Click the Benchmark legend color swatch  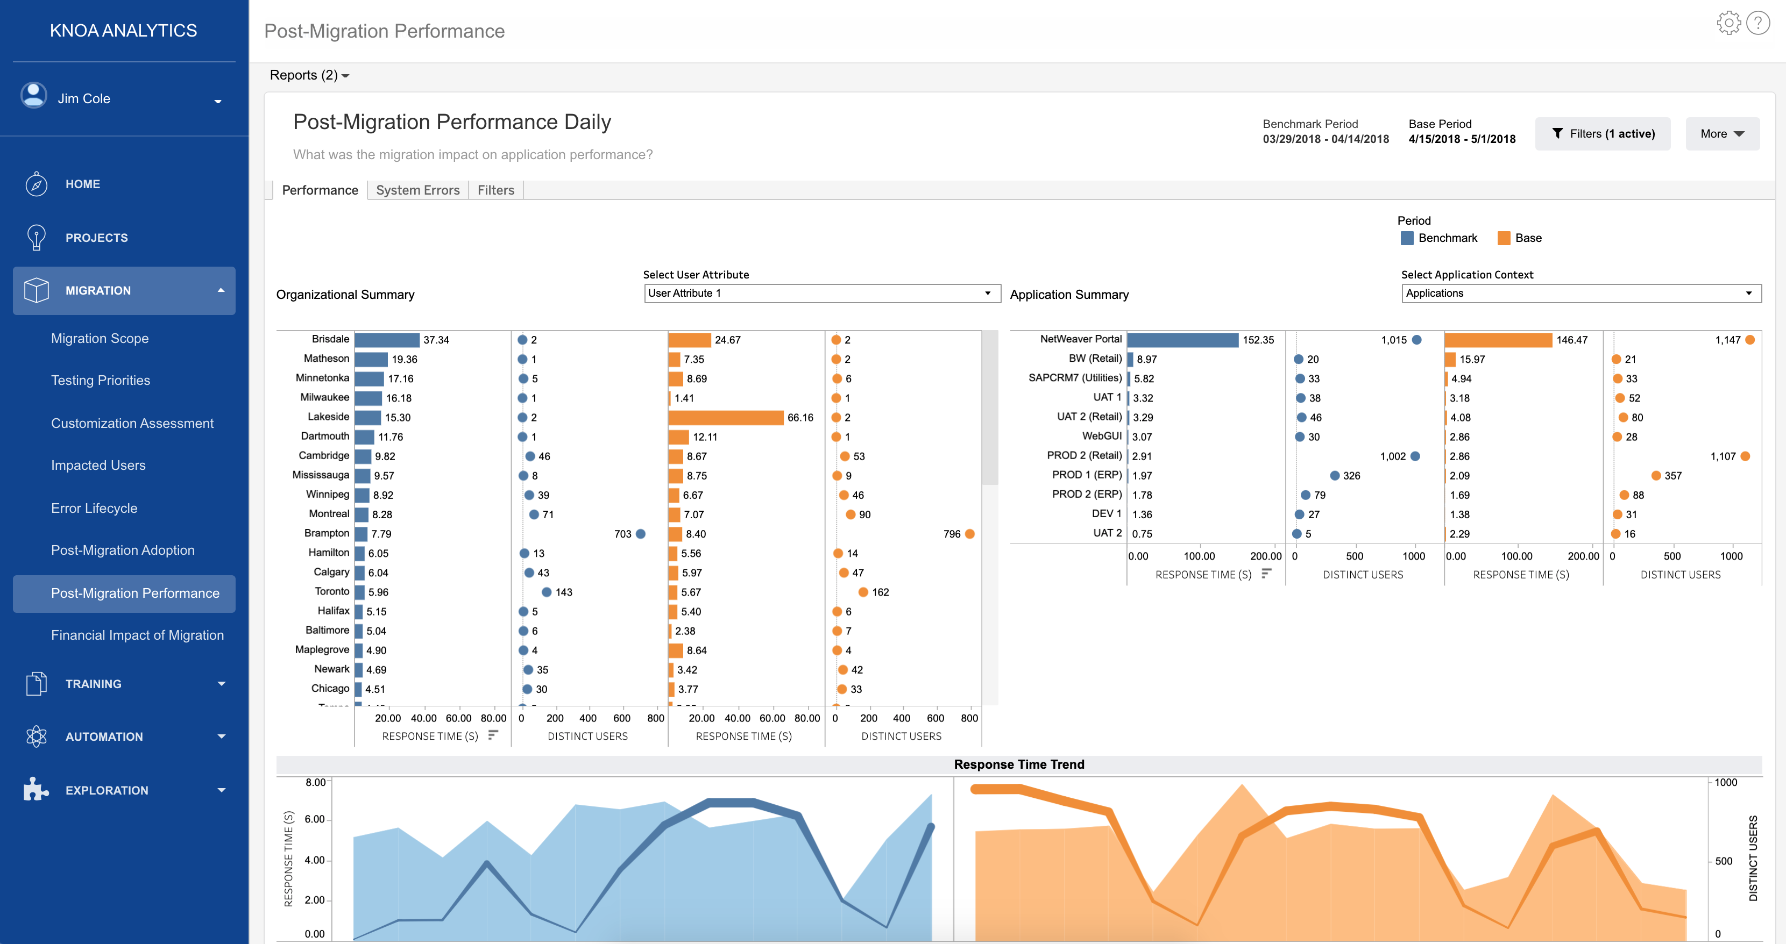click(1407, 239)
